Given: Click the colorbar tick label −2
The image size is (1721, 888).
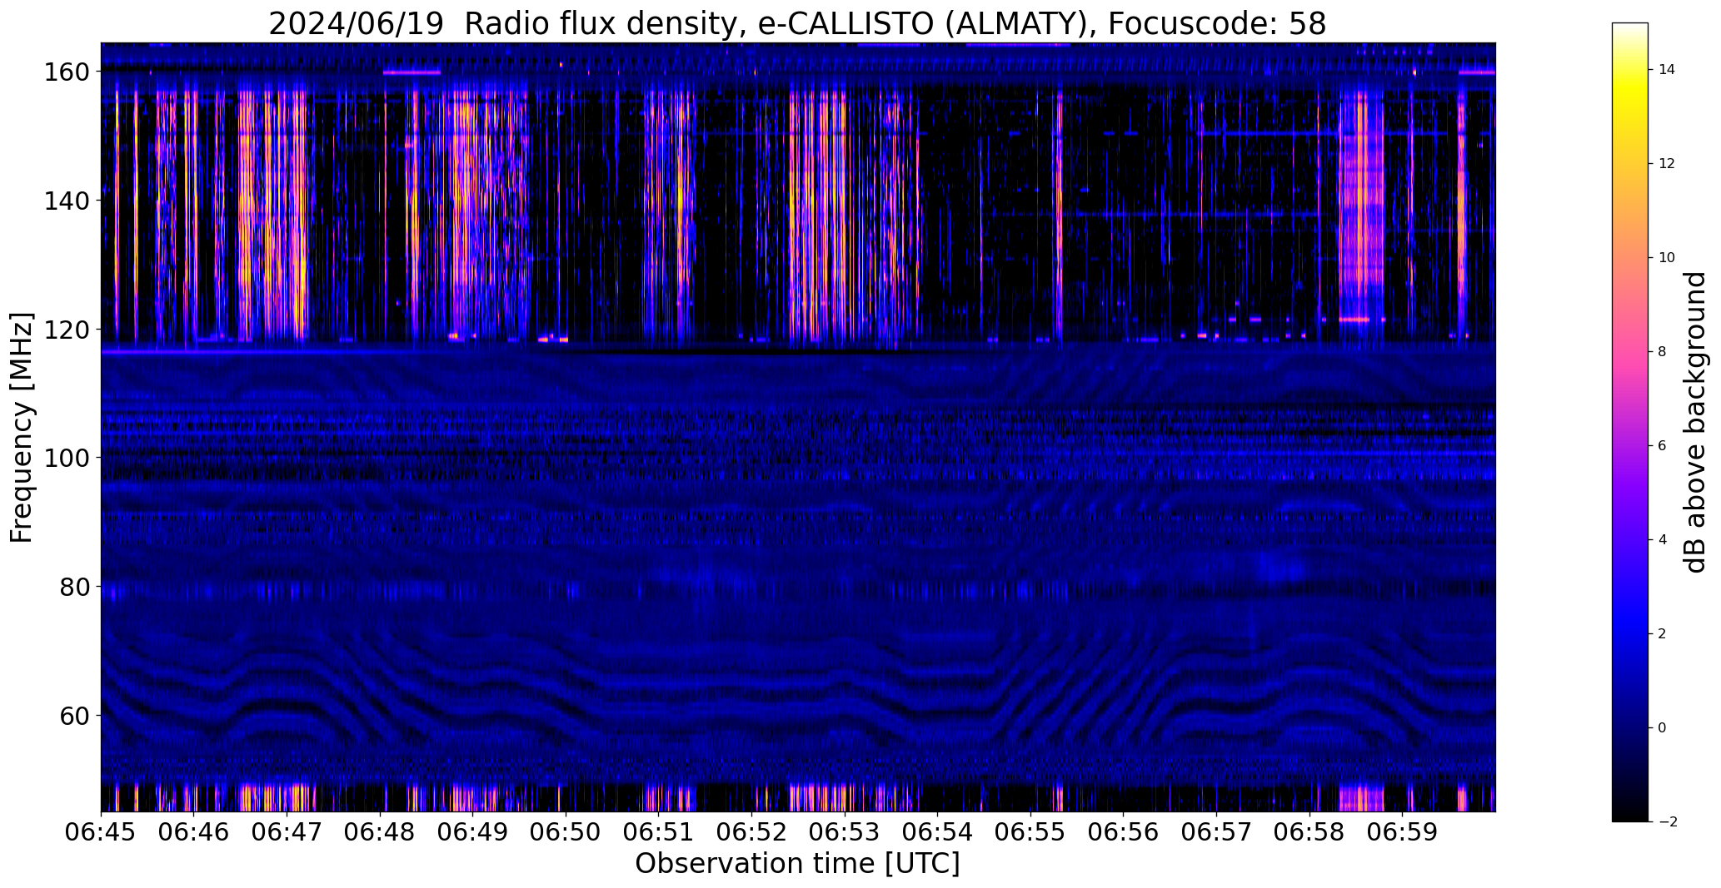Looking at the screenshot, I should (1666, 822).
